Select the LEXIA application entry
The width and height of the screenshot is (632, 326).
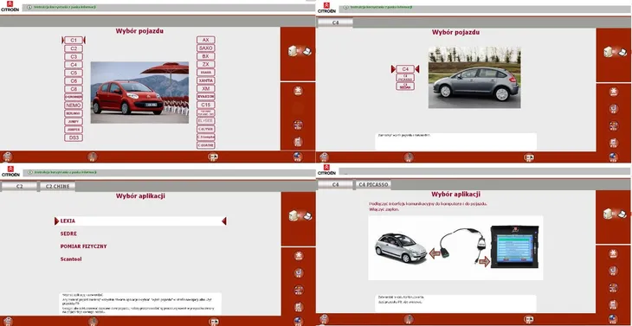tap(140, 221)
